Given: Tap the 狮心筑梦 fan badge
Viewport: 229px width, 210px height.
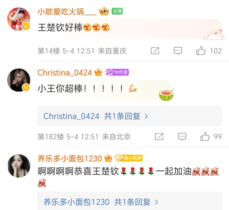Looking at the screenshot, I should (x=129, y=158).
